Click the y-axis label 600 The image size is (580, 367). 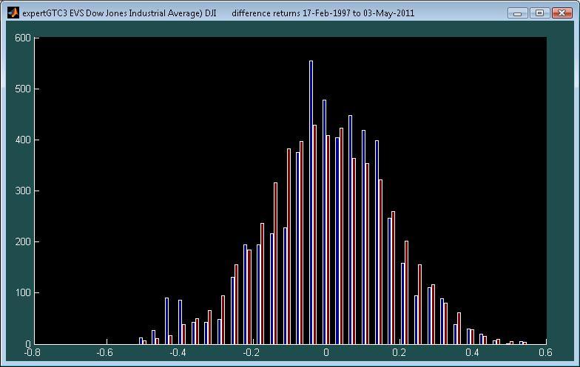[23, 38]
